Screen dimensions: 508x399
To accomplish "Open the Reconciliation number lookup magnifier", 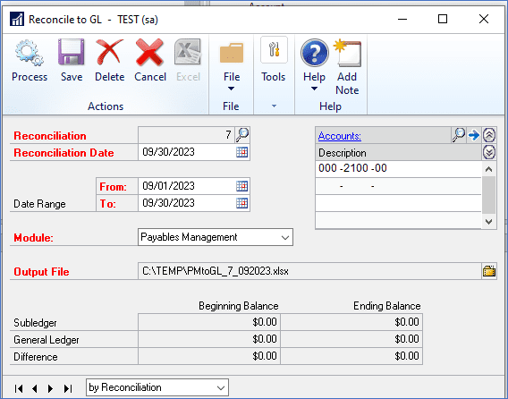I will (242, 134).
